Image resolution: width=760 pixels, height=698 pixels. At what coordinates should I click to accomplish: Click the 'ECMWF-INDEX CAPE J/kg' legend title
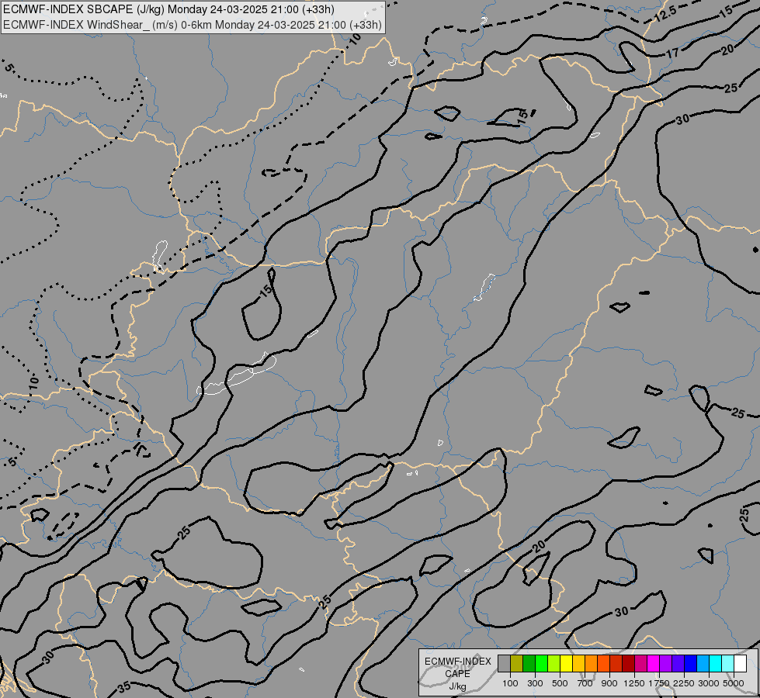pyautogui.click(x=457, y=674)
